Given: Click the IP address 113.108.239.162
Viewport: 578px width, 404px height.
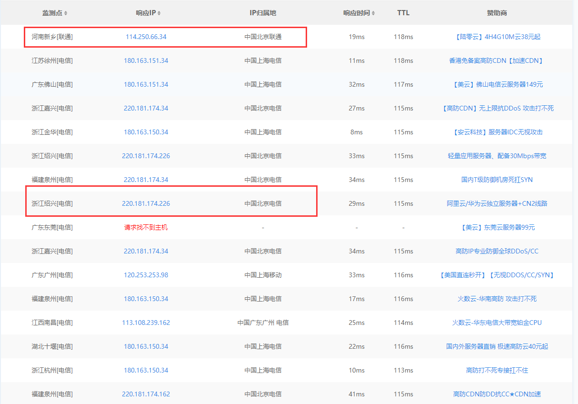Looking at the screenshot, I should coord(146,323).
